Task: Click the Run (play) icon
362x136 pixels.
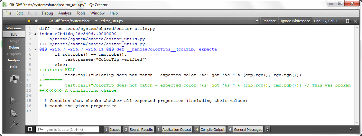Action: coord(14,100)
